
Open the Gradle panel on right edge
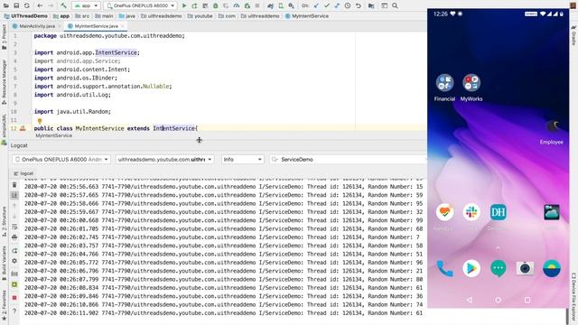click(573, 35)
